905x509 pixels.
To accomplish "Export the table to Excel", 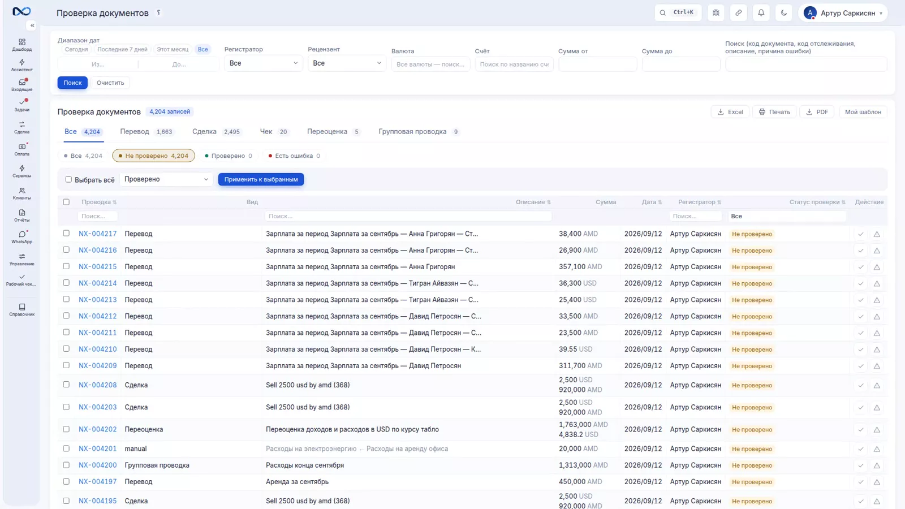I will coord(730,112).
